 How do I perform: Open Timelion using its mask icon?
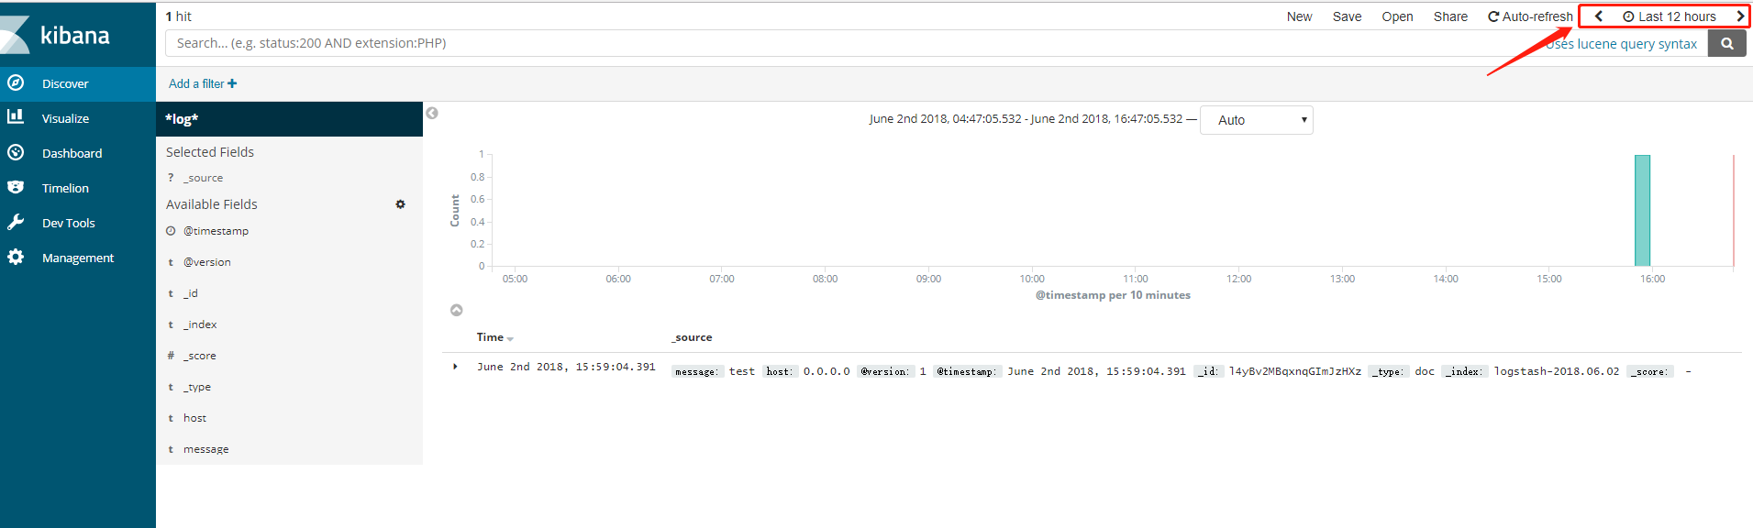point(16,187)
